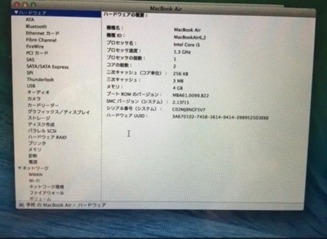327x239 pixels.
Task: Select Wi-Fi under ネットワーク
Action: (x=34, y=181)
